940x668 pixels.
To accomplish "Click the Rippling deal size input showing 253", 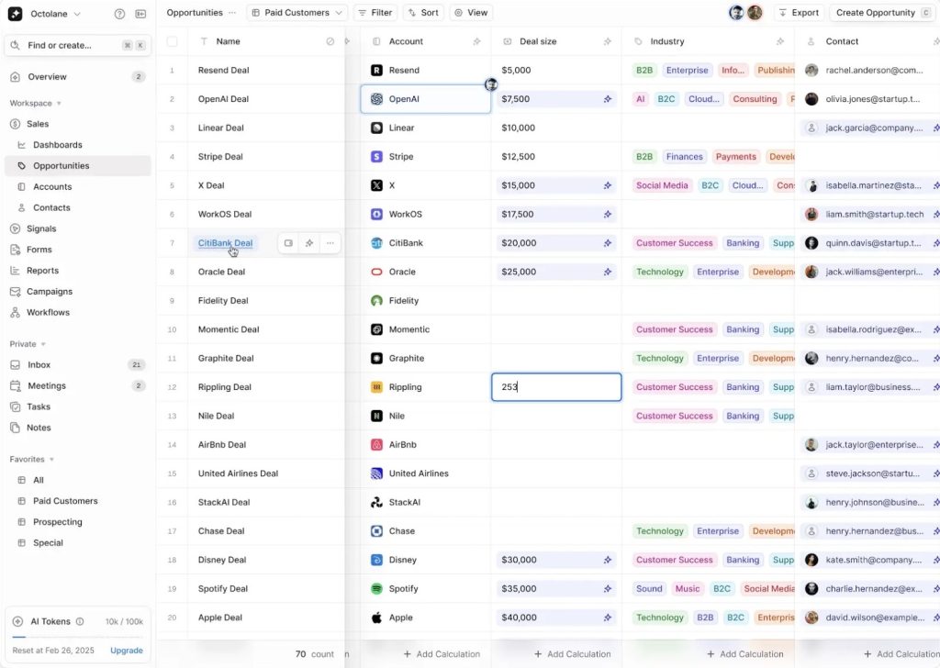I will click(556, 387).
